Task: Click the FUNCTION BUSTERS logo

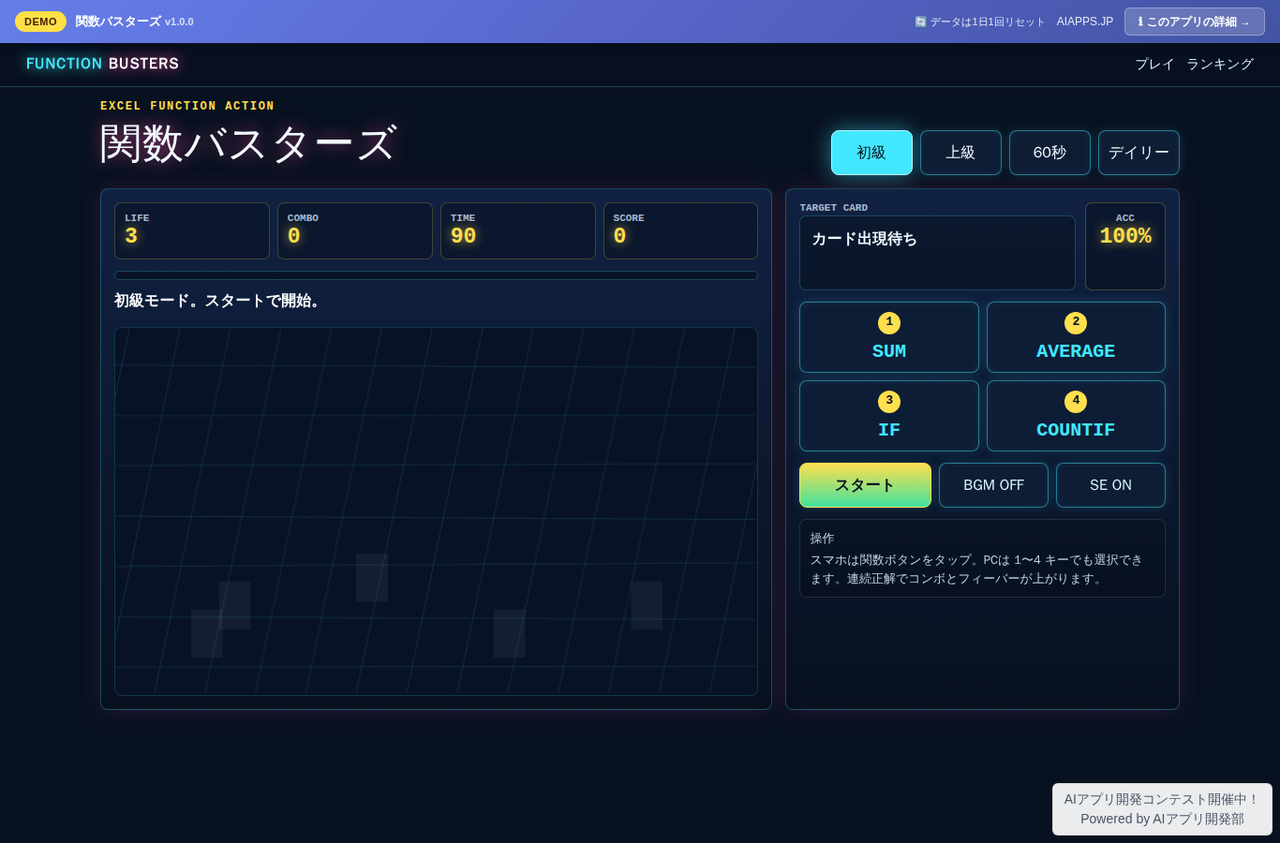Action: [x=102, y=64]
